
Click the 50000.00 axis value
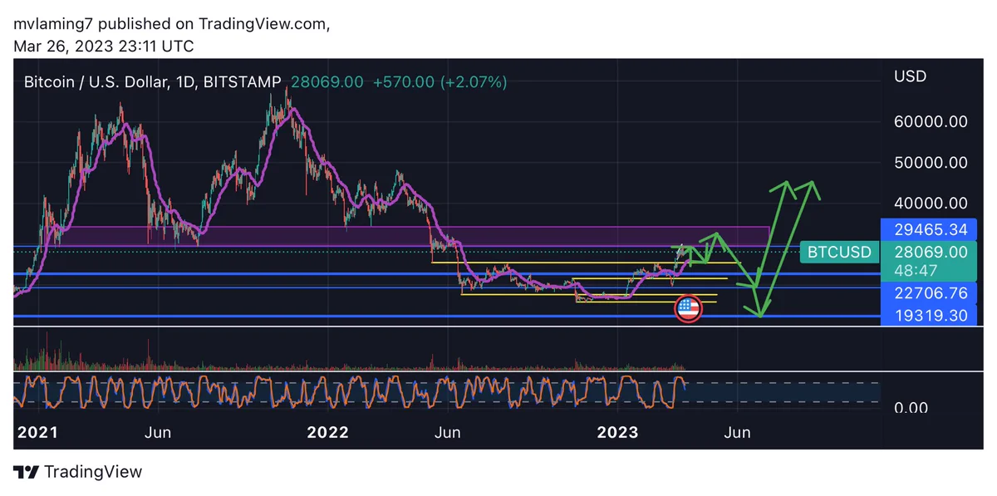(x=931, y=162)
